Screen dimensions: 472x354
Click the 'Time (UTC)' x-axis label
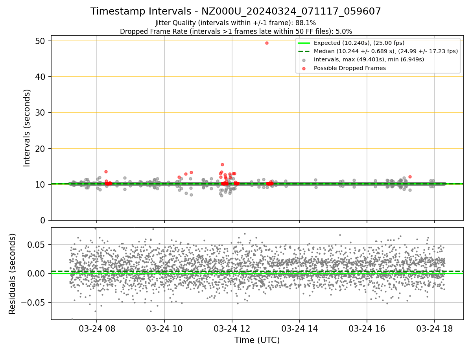point(257,340)
